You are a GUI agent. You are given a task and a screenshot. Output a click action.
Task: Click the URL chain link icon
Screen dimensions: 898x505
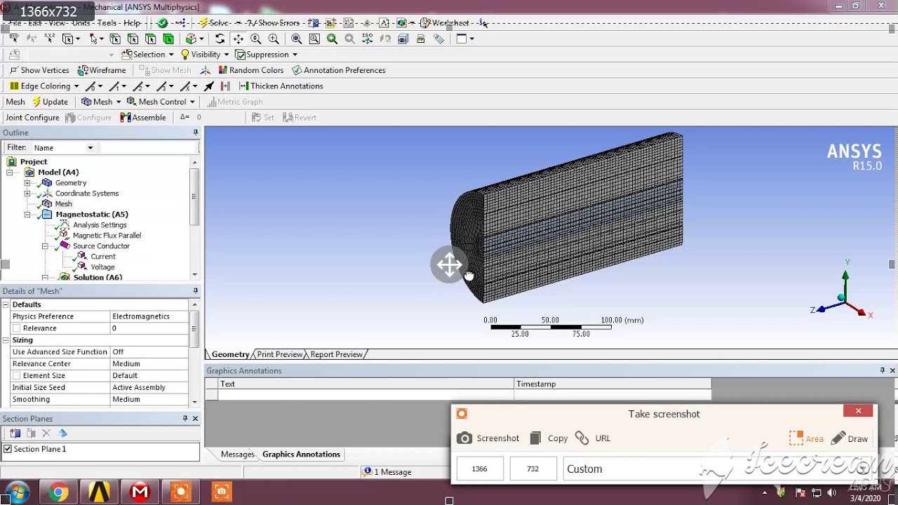tap(582, 438)
